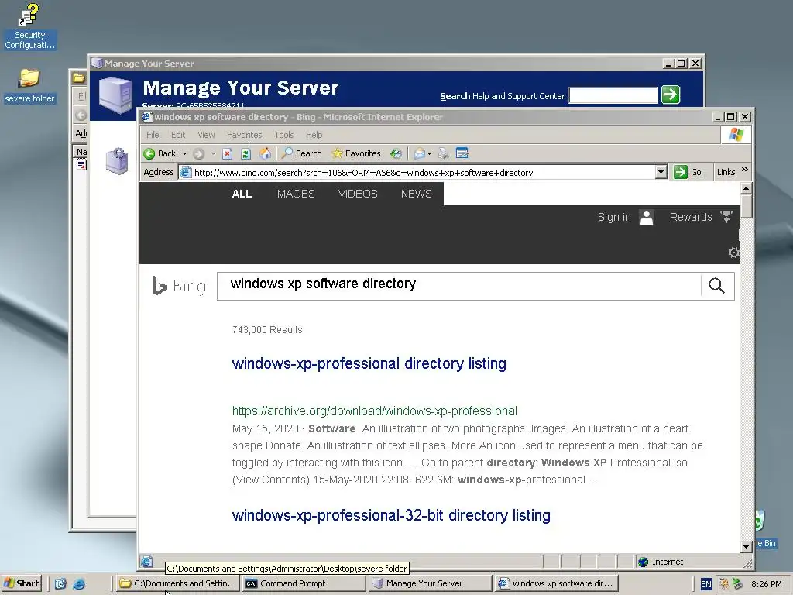Click Sign in on Bing
Image resolution: width=793 pixels, height=595 pixels.
tap(614, 217)
